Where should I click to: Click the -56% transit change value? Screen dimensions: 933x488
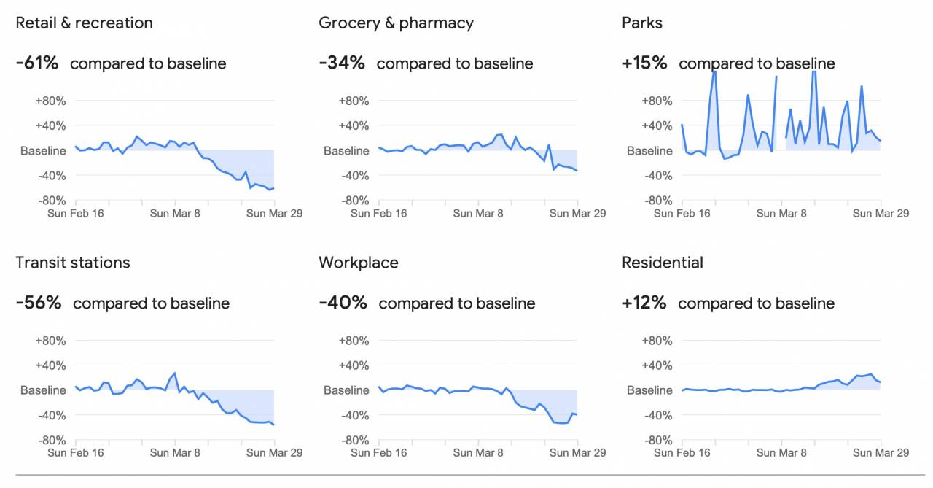click(39, 303)
